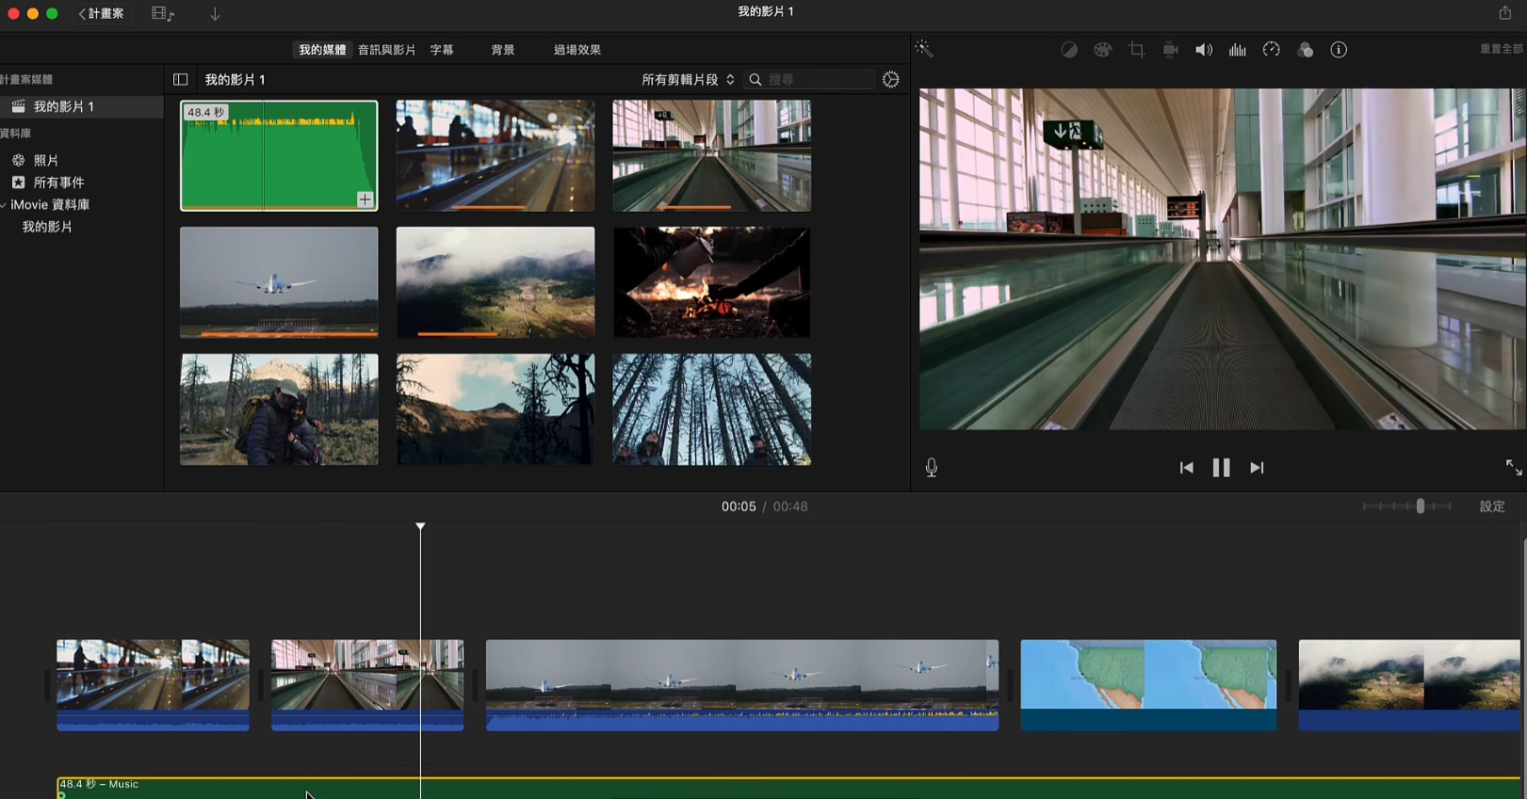The height and width of the screenshot is (799, 1527).
Task: Switch to 字幕 titles tab
Action: [x=442, y=50]
